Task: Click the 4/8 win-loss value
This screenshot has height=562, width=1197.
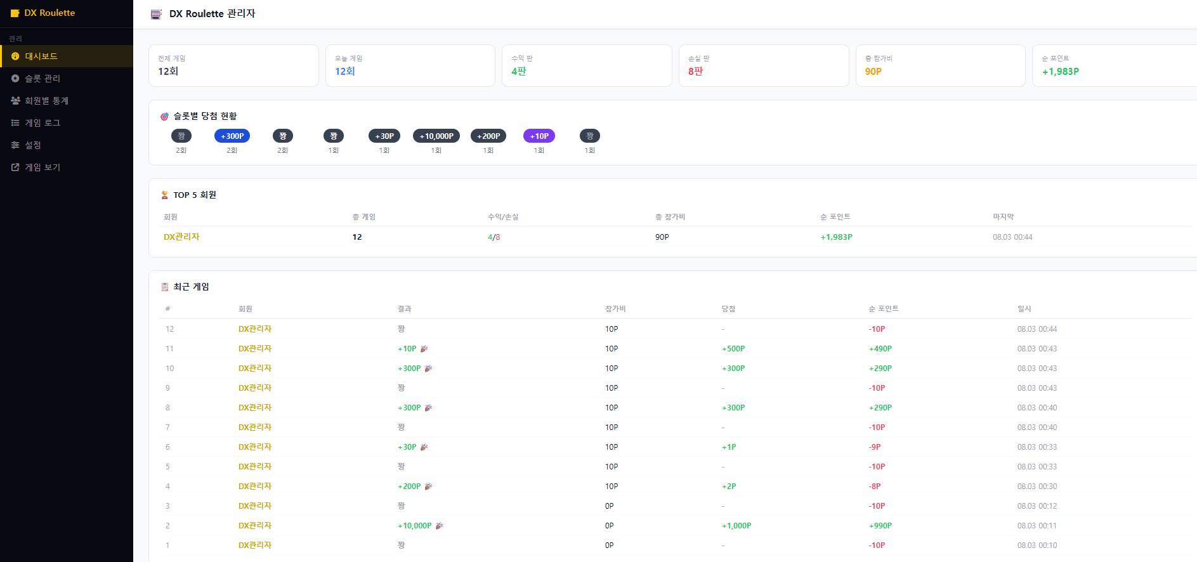Action: point(494,237)
